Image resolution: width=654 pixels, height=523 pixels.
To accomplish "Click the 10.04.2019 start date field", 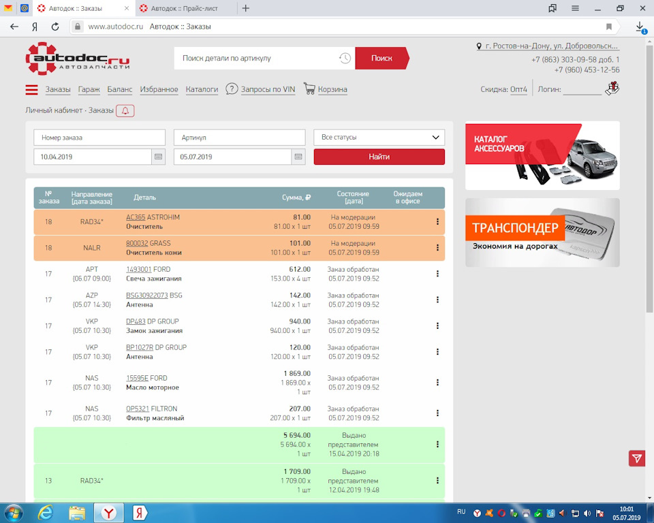I will (x=93, y=157).
